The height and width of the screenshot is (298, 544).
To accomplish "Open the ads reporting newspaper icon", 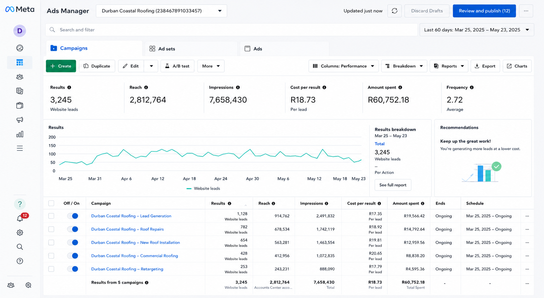I will (20, 91).
